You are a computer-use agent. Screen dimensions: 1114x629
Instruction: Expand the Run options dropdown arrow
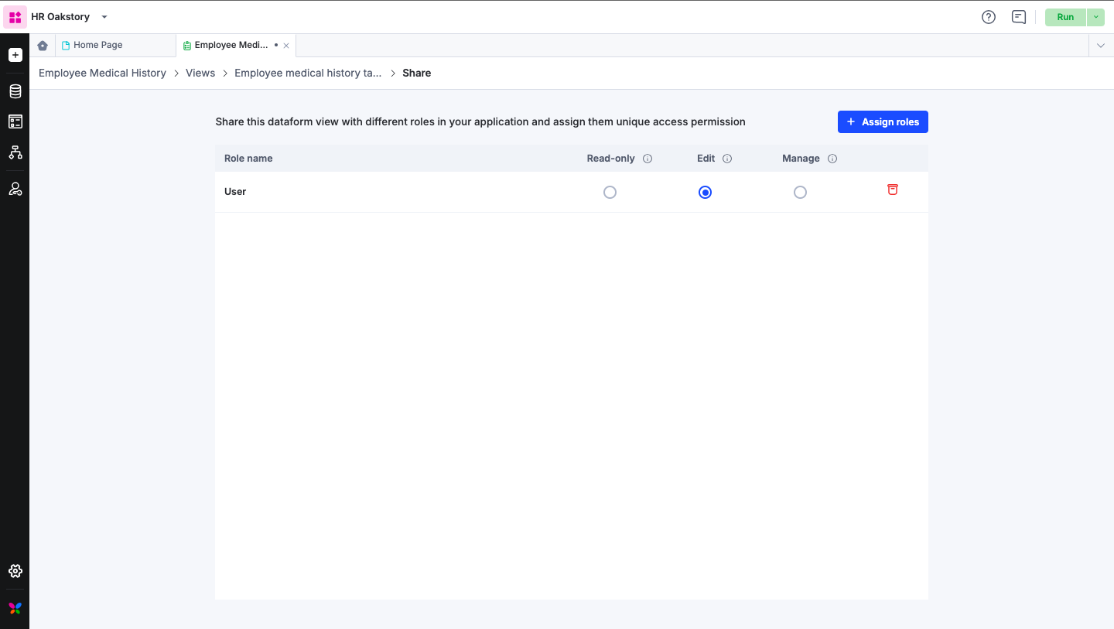pos(1095,17)
